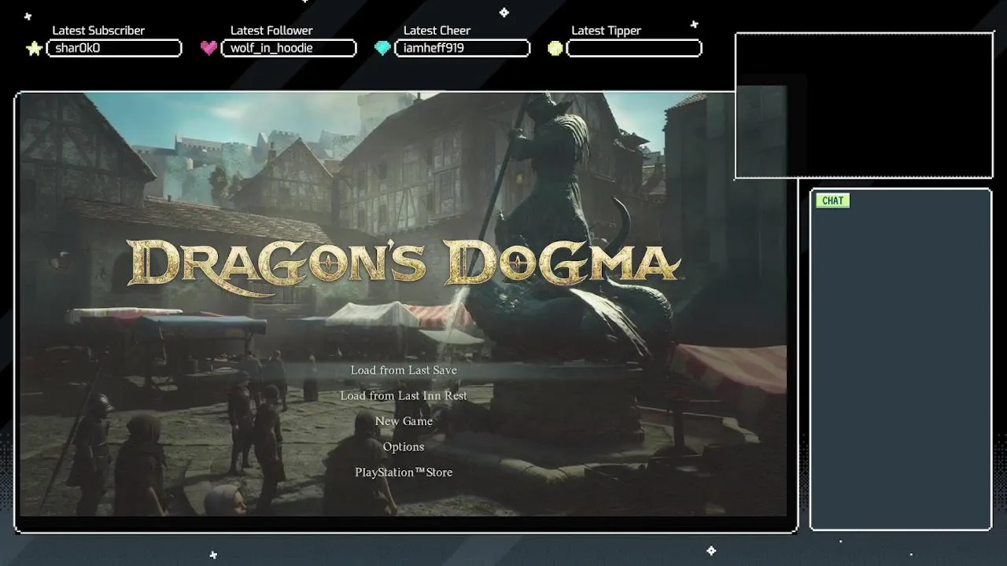Select Load from Last Inn Rest
1007x566 pixels.
(404, 395)
